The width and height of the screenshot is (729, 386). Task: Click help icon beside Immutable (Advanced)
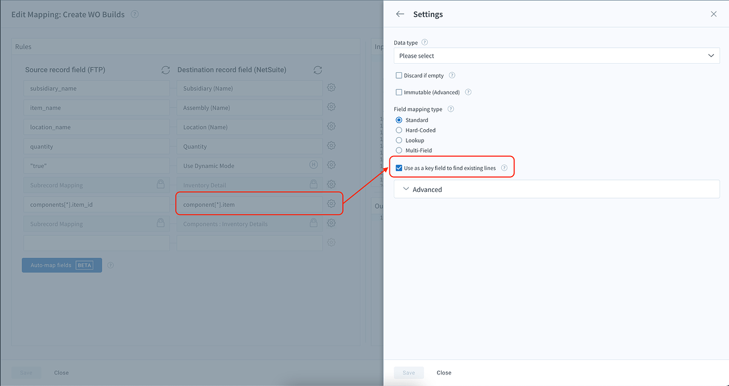tap(468, 92)
